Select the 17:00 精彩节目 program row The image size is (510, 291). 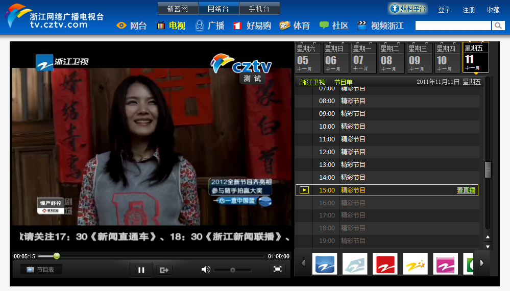pyautogui.click(x=387, y=215)
